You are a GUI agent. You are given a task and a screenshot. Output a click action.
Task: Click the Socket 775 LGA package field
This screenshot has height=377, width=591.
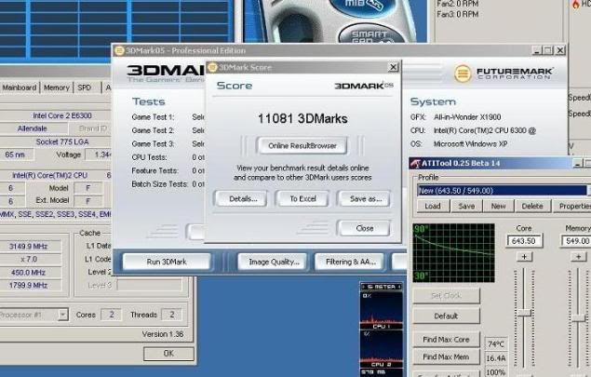click(x=57, y=141)
